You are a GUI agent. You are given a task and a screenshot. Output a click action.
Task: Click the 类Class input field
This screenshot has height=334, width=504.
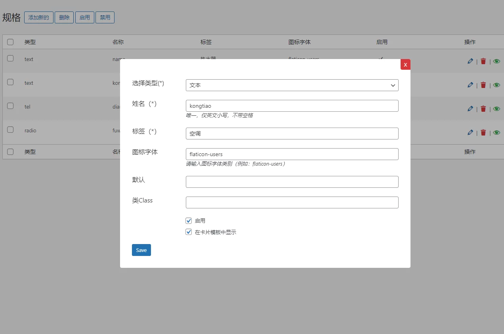[292, 202]
